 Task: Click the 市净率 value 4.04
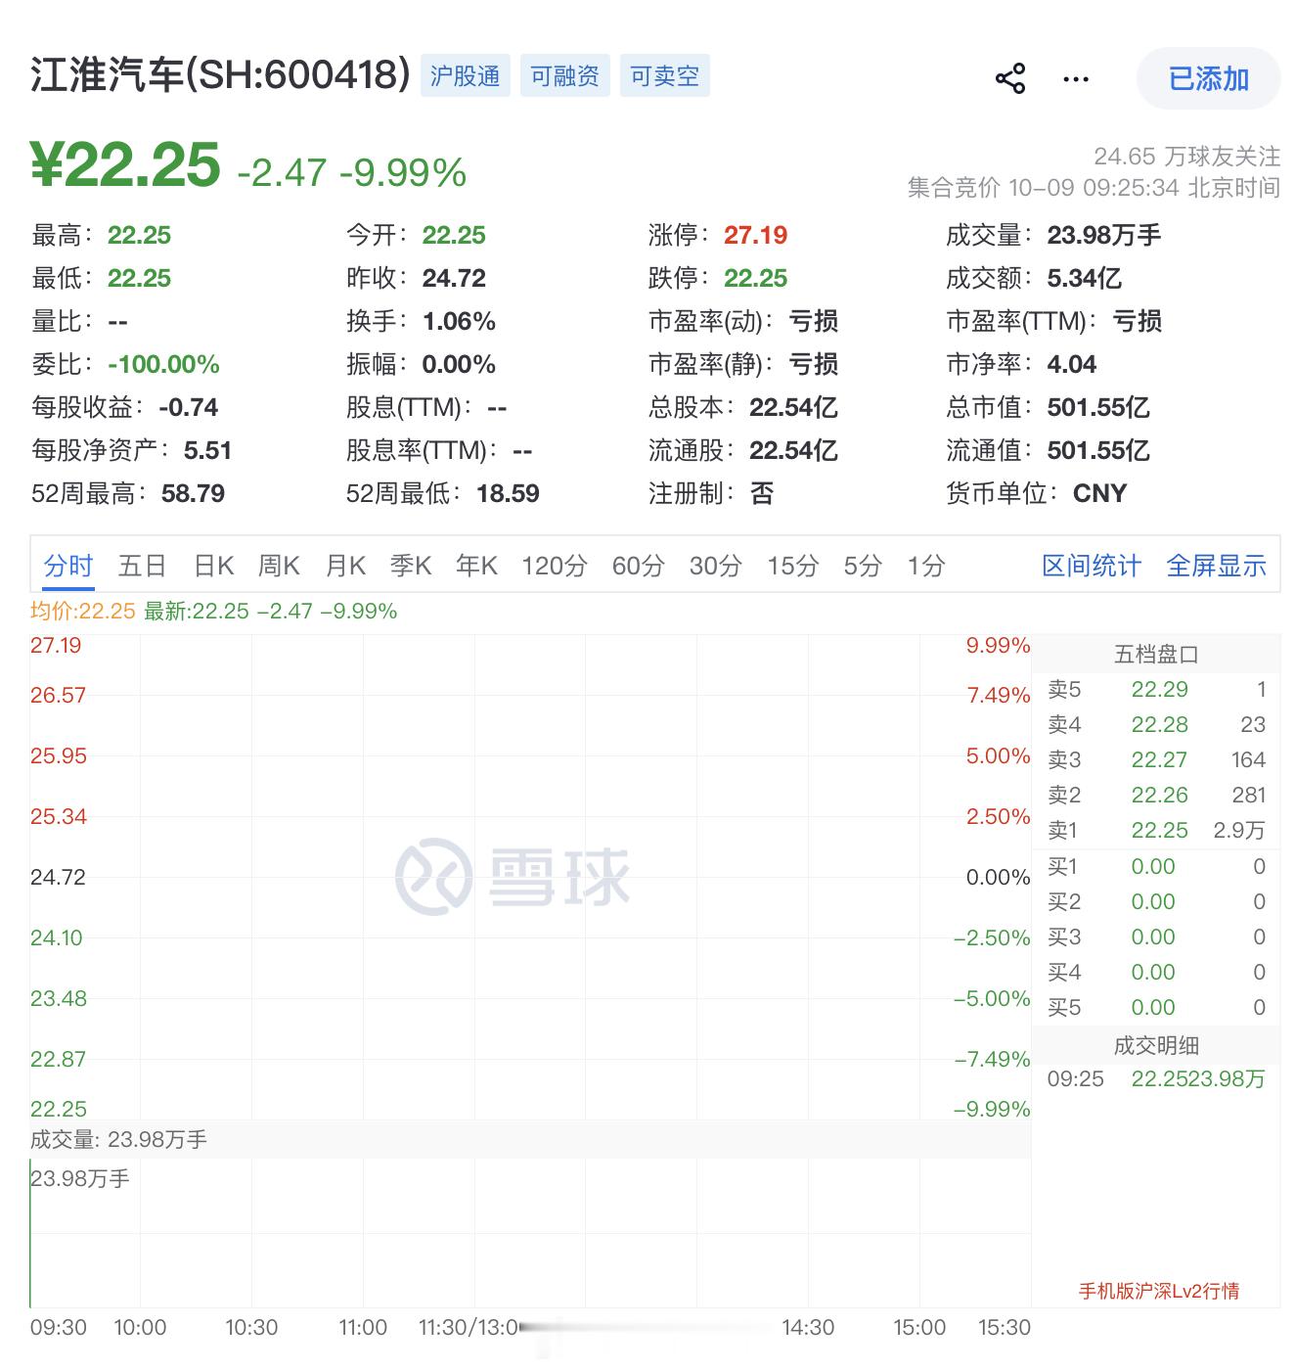(1071, 364)
